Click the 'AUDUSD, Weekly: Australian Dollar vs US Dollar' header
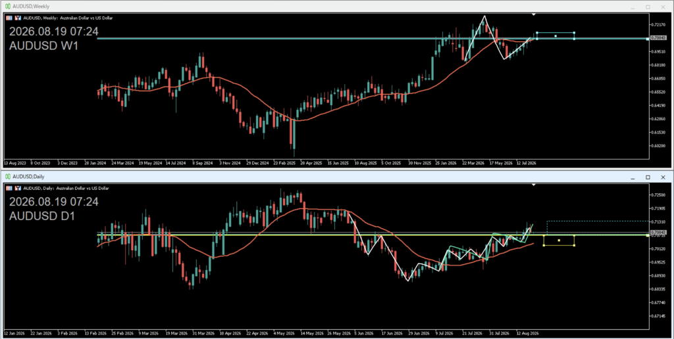The height and width of the screenshot is (339, 674). coord(68,18)
